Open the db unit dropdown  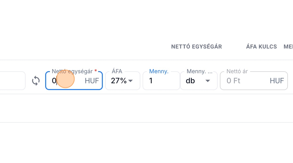click(198, 81)
